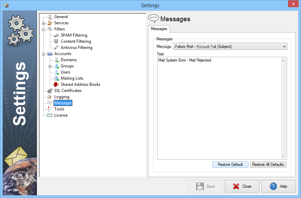Select Tools tree item
Image resolution: width=301 pixels, height=198 pixels.
[x=59, y=109]
